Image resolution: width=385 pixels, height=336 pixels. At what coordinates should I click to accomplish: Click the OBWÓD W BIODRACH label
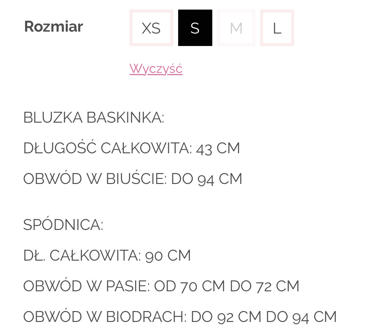click(105, 317)
